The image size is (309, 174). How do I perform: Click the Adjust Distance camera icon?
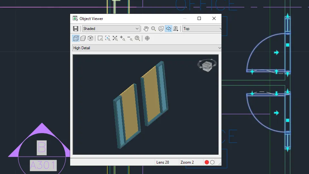(90, 38)
